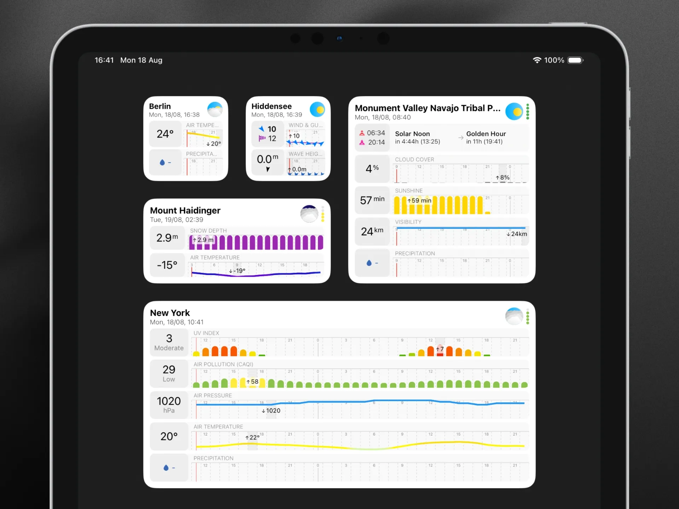Open the New York card three-dot menu
Screen dimensions: 679x509
[527, 316]
